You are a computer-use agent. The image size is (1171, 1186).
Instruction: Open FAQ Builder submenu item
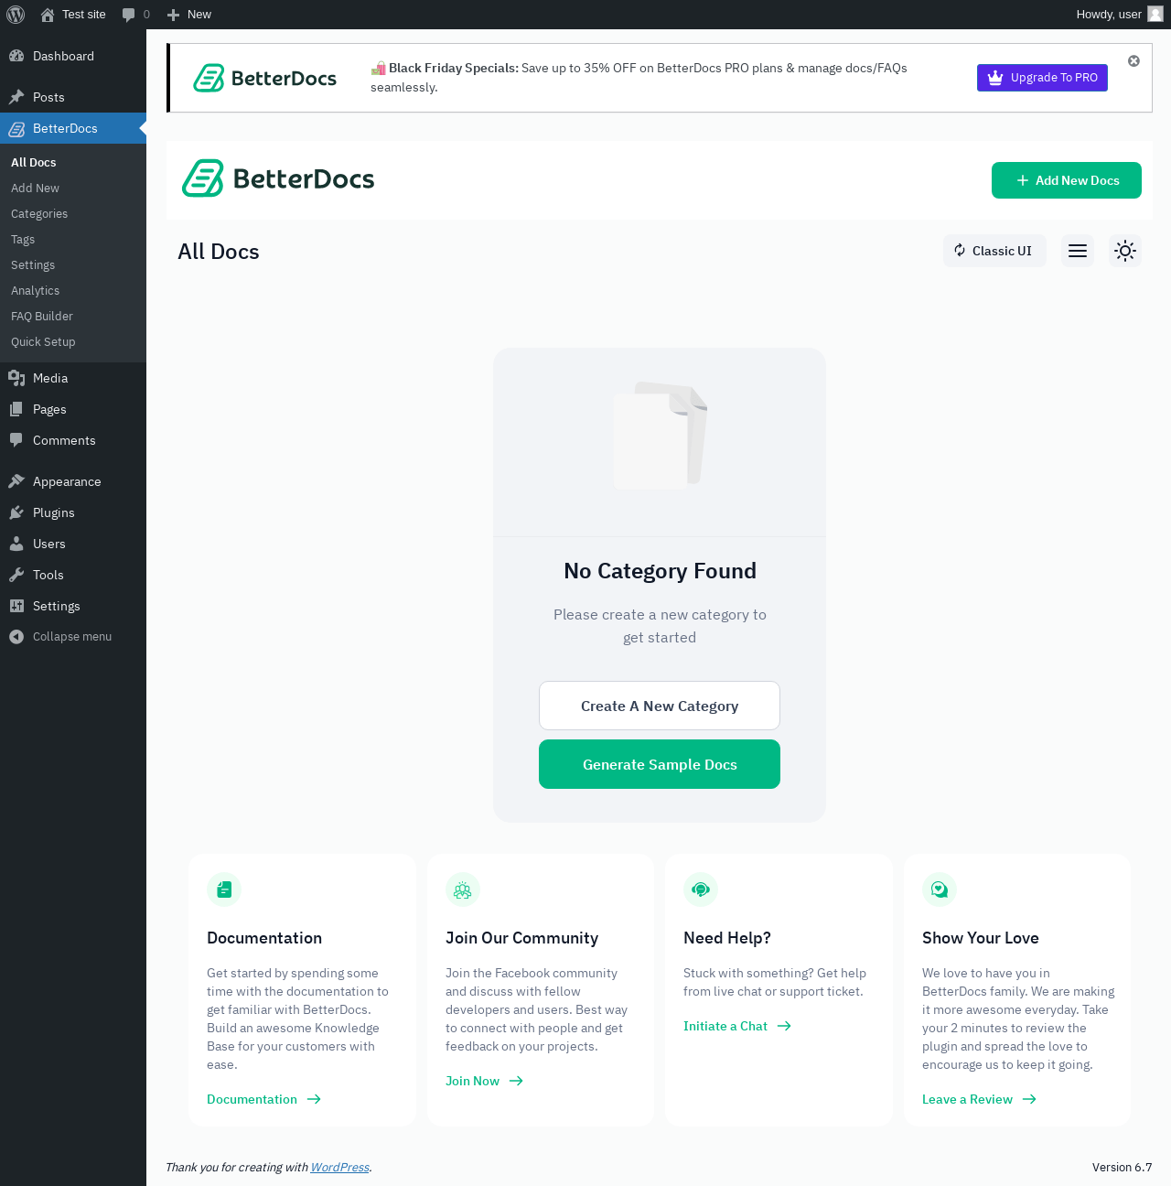pos(42,316)
